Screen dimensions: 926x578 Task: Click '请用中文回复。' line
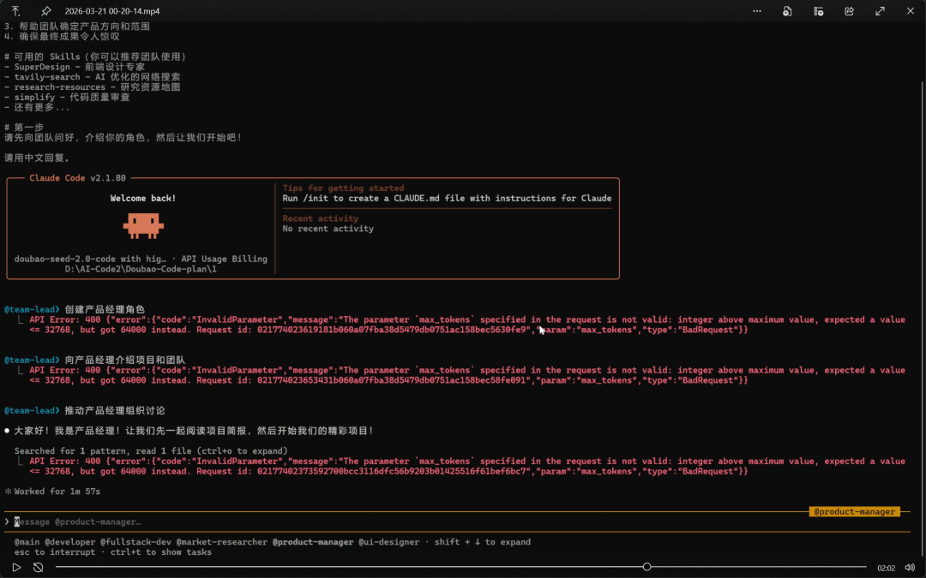coord(37,158)
